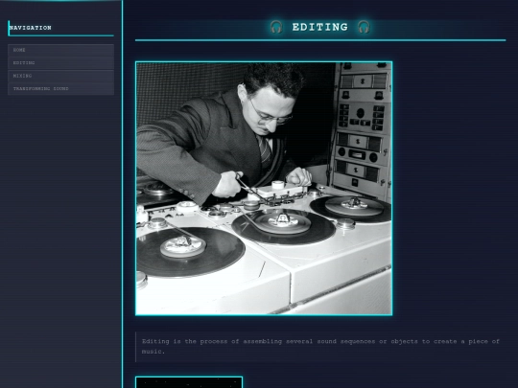Screen dimensions: 518x388
Task: Click the tape reel at photo's right edge
Action: (351, 209)
